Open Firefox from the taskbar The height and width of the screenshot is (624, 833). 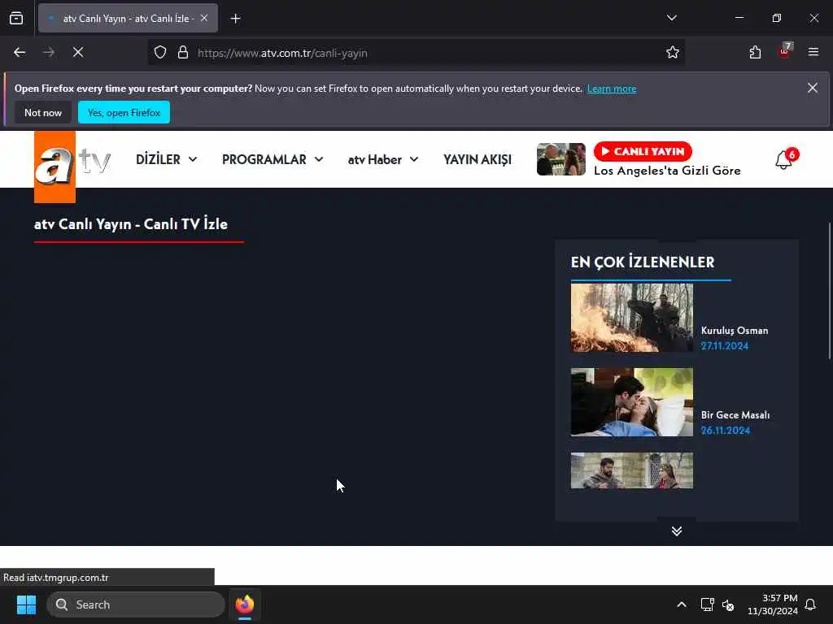click(x=244, y=604)
